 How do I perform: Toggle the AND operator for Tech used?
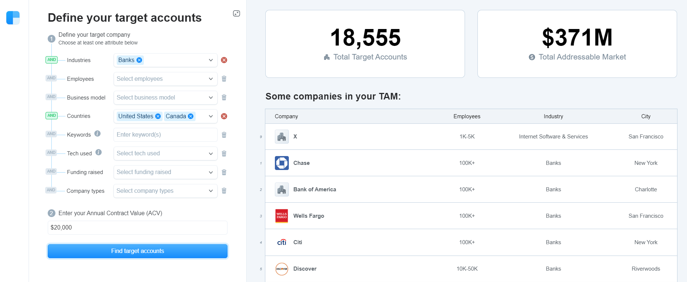click(51, 153)
